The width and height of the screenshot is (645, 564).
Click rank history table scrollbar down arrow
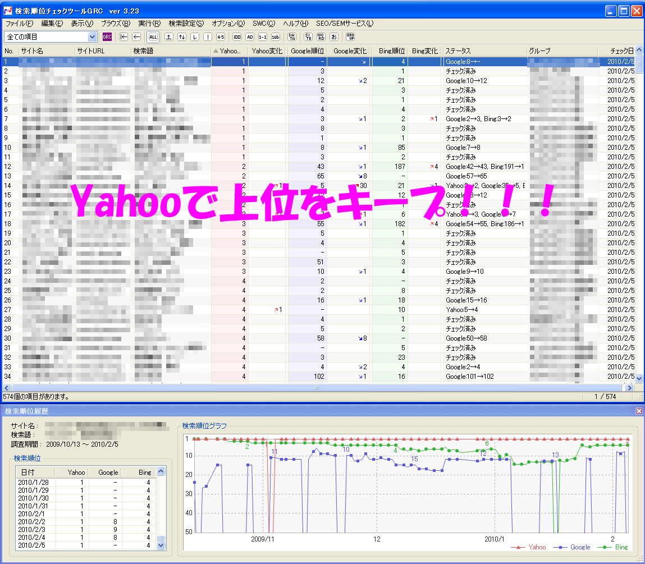pos(161,545)
